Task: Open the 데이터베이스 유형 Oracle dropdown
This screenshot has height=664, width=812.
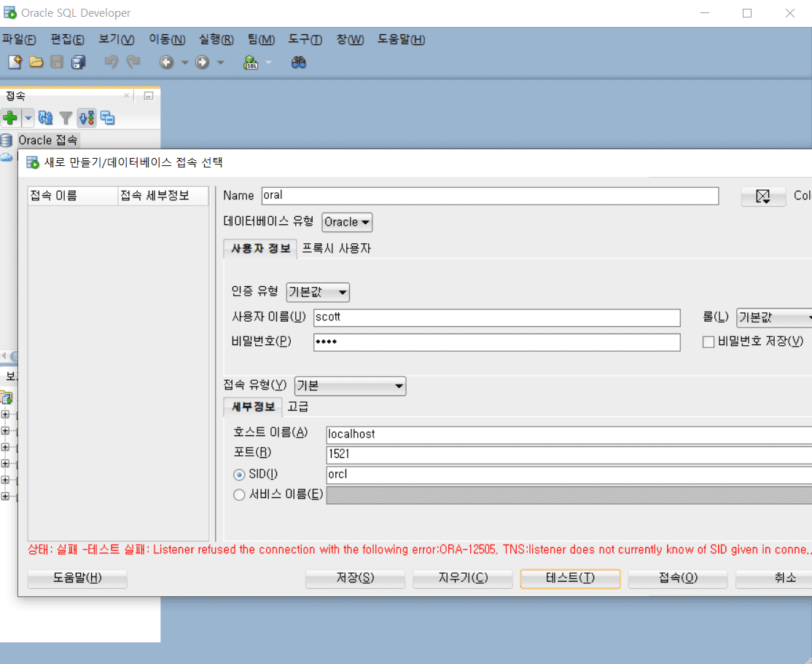Action: (347, 222)
